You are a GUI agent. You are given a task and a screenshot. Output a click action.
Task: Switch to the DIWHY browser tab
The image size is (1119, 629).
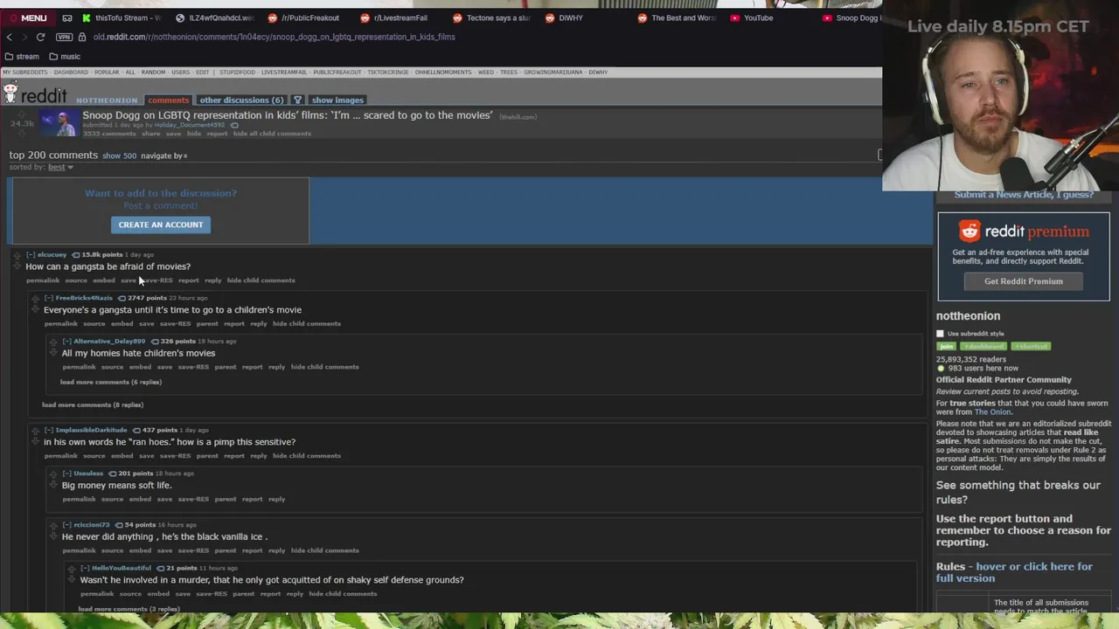pos(564,17)
